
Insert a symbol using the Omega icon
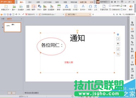[90, 7]
